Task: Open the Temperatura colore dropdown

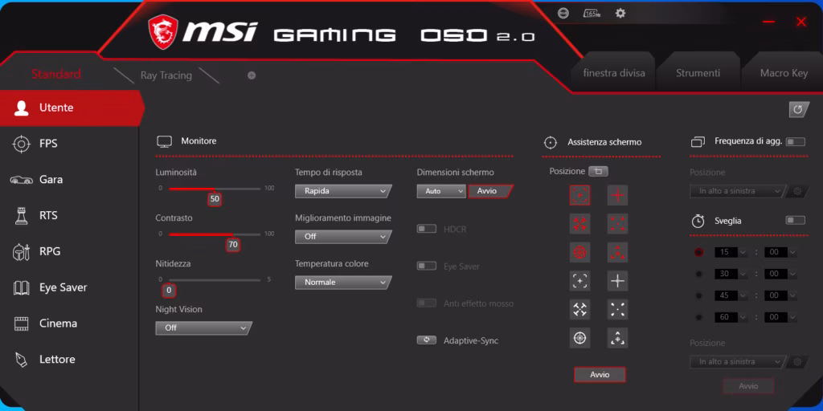Action: pyautogui.click(x=343, y=282)
